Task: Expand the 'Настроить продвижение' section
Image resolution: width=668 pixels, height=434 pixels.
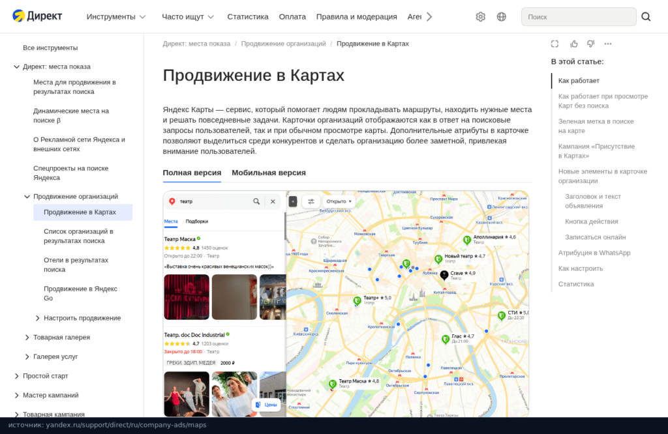Action: tap(37, 318)
